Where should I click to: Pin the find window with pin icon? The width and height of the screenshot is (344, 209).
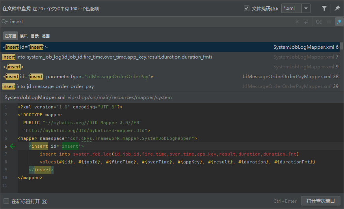[337, 9]
